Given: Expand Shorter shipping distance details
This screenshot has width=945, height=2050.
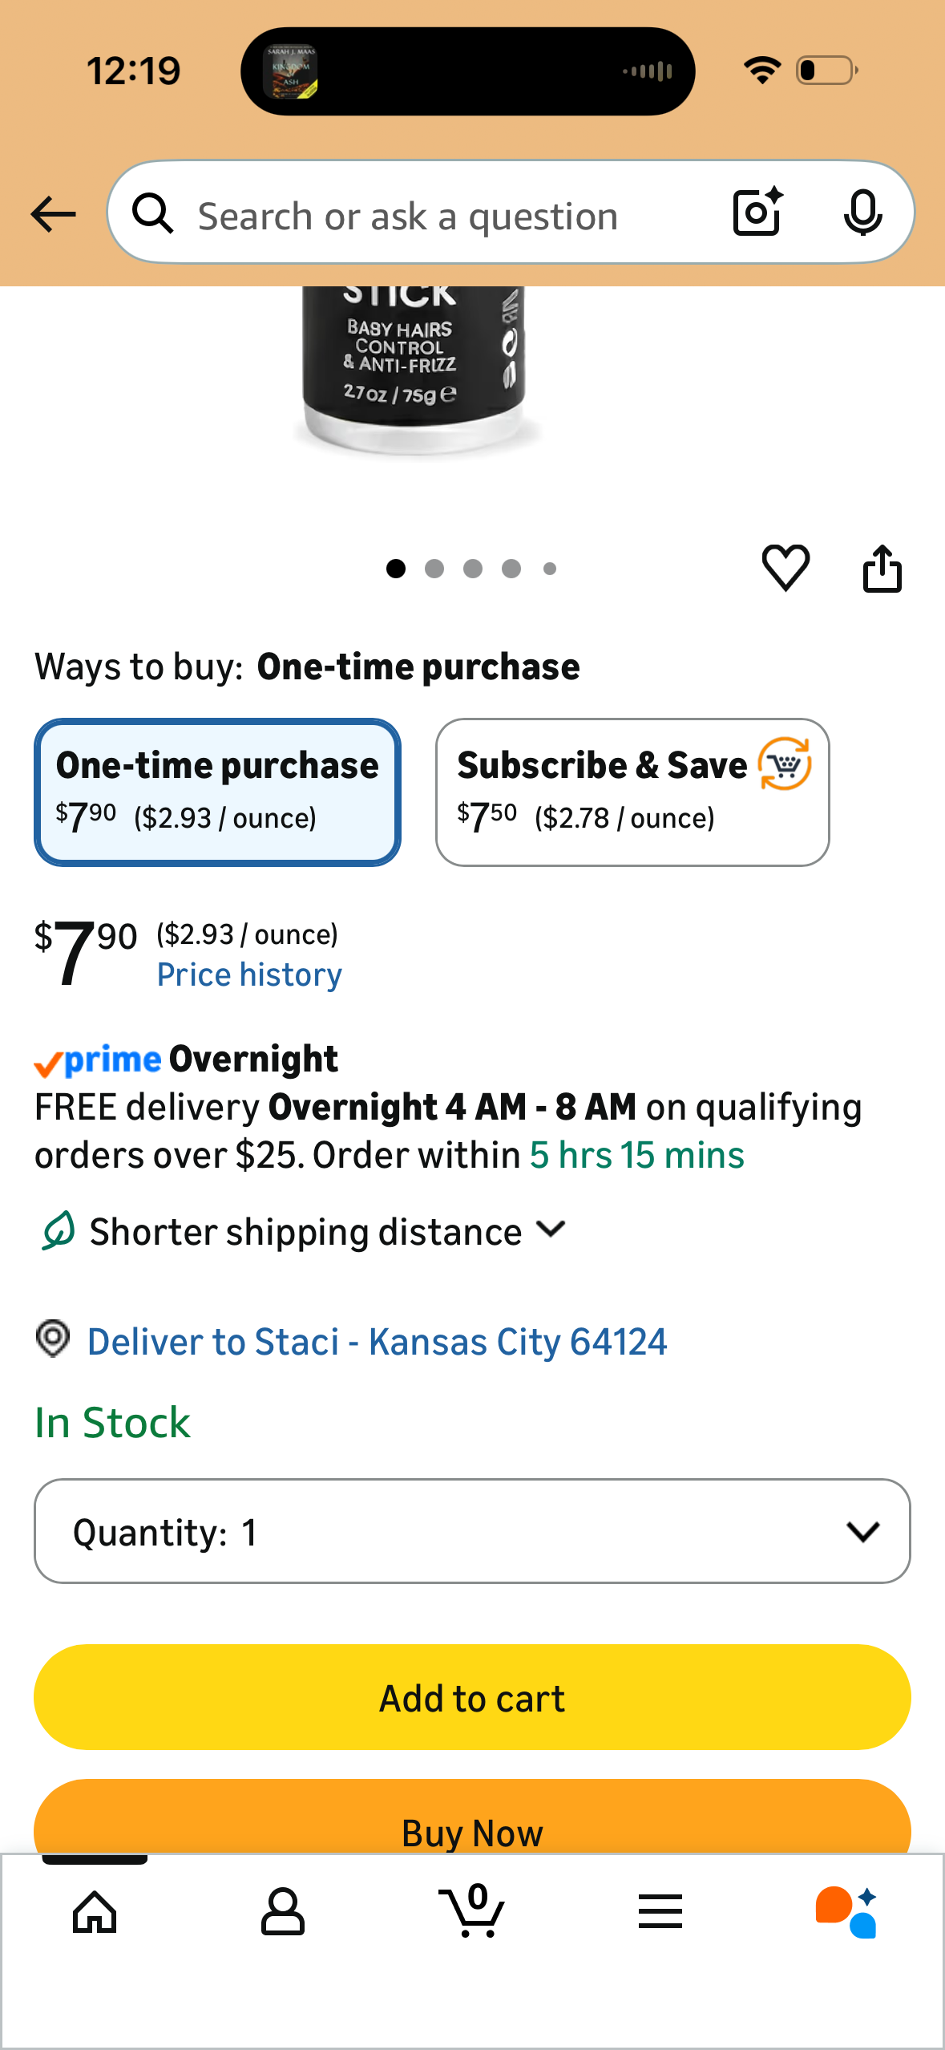Looking at the screenshot, I should 305,1231.
